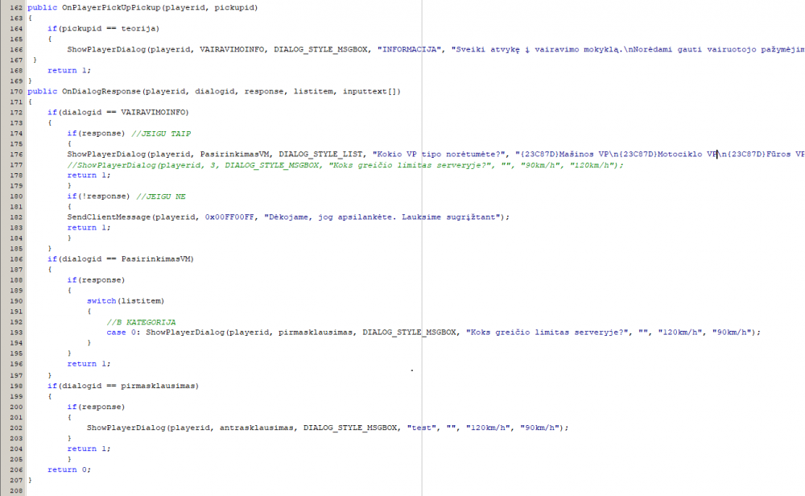Image resolution: width=805 pixels, height=496 pixels.
Task: Click line number 176 in the gutter
Action: tap(16, 155)
